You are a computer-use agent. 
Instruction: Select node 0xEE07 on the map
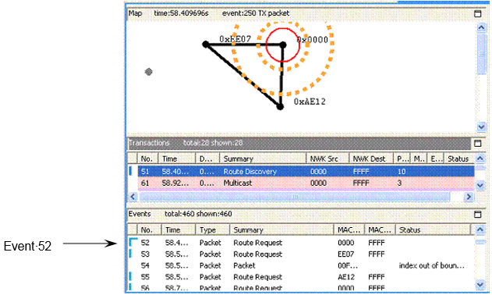pos(206,44)
